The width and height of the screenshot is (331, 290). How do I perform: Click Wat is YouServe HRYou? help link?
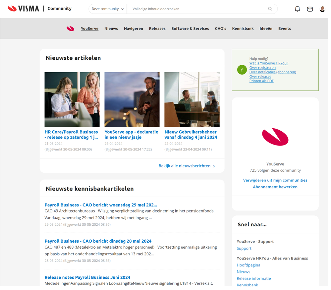268,63
